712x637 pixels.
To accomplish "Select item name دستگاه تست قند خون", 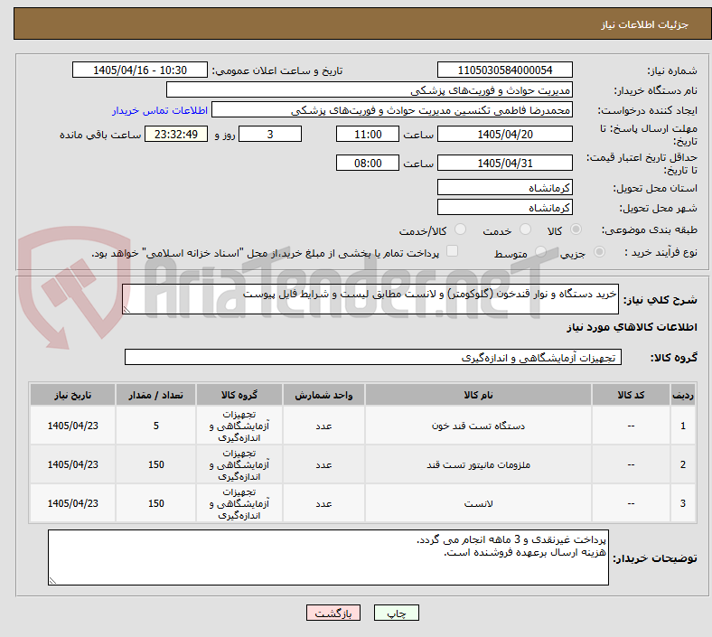I will coord(478,426).
